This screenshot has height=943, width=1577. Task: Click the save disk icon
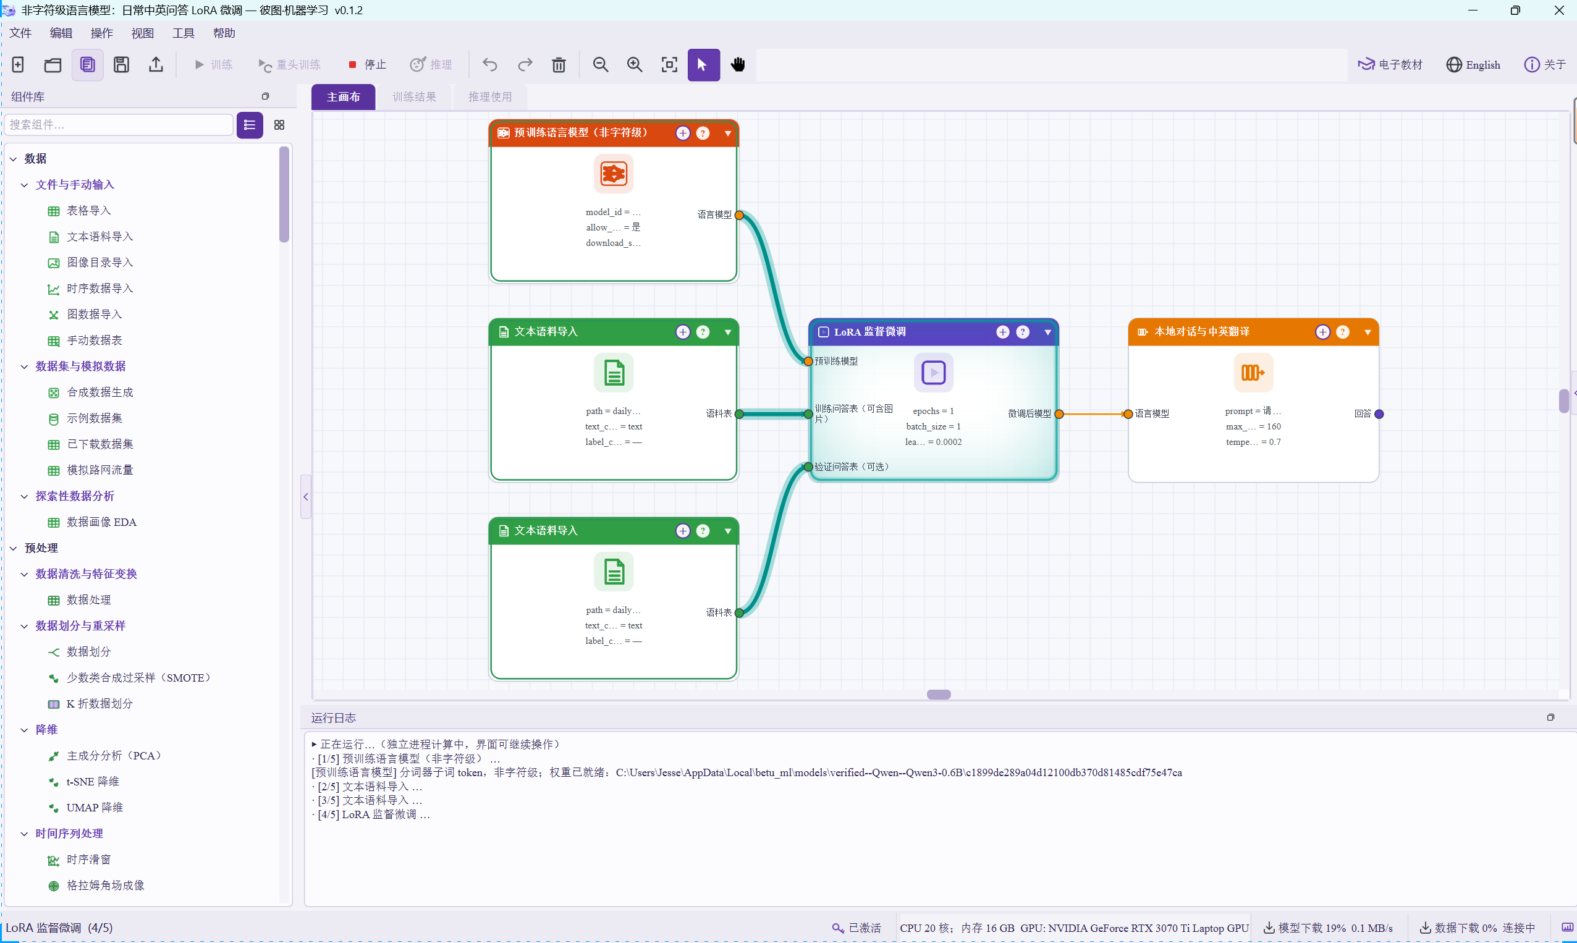point(121,64)
